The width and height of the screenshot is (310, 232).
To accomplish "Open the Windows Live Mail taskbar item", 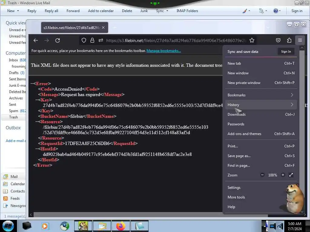I will click(x=102, y=226).
